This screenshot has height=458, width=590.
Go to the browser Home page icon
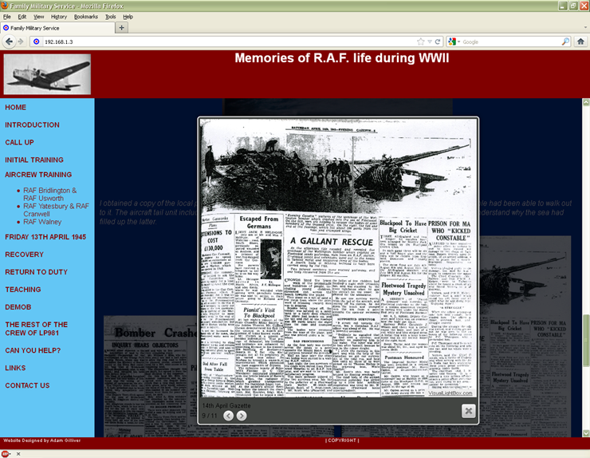(x=580, y=41)
